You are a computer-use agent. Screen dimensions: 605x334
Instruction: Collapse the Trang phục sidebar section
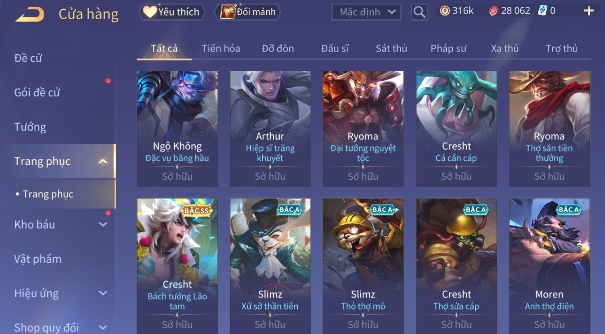[x=103, y=161]
